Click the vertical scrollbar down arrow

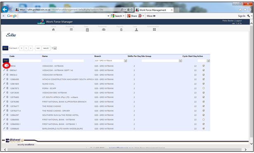point(251,144)
